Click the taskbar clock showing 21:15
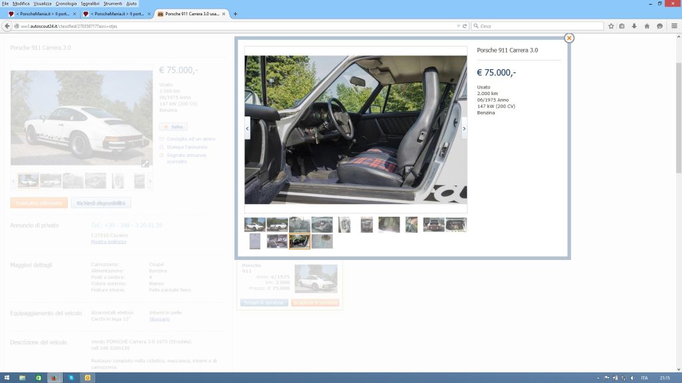This screenshot has width=682, height=383. (x=665, y=378)
